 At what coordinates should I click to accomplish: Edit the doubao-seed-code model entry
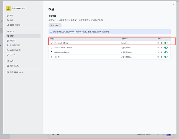[x=158, y=52]
